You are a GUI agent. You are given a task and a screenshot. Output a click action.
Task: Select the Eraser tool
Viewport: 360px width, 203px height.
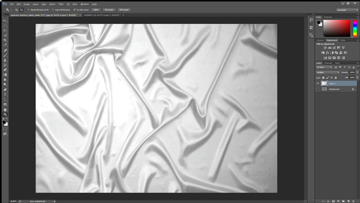5,70
